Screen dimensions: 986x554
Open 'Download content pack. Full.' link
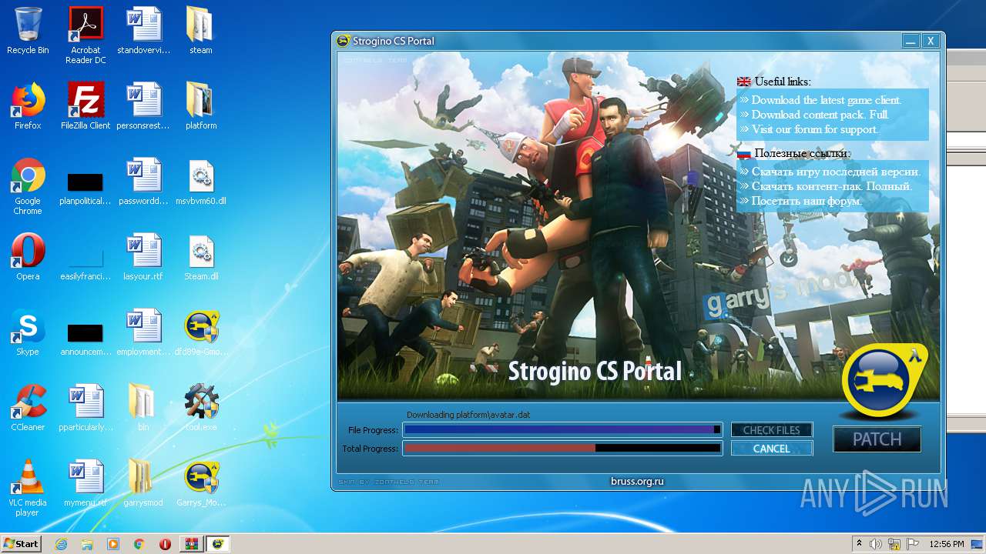click(x=820, y=115)
